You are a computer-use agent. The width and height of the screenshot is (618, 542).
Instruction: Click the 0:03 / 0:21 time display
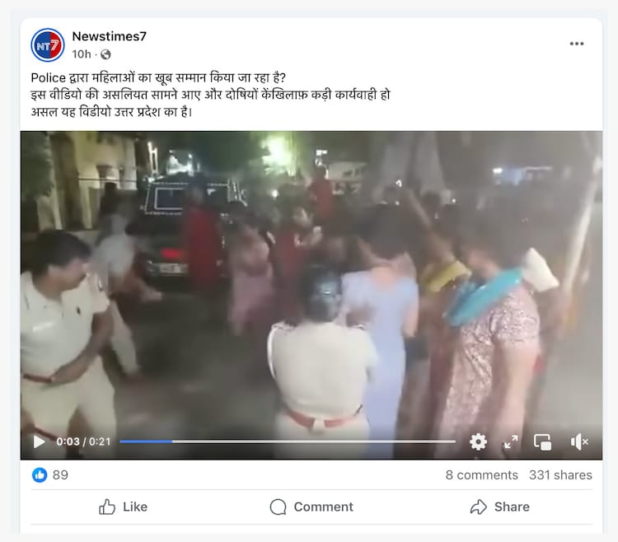(83, 442)
